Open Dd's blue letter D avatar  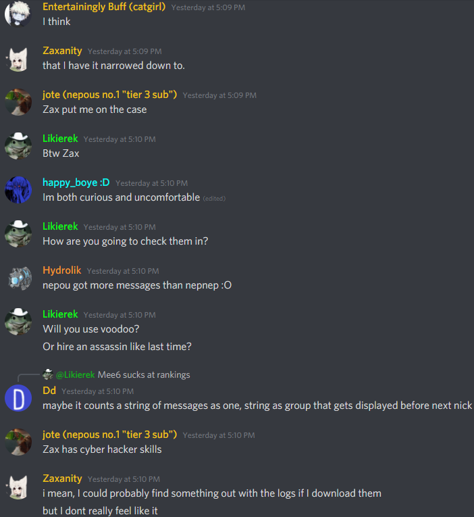pos(18,398)
